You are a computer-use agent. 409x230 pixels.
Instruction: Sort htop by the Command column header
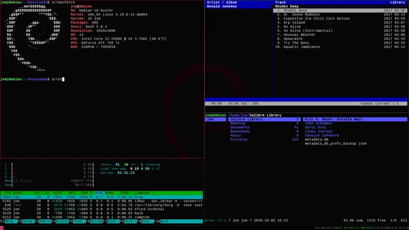click(x=142, y=193)
